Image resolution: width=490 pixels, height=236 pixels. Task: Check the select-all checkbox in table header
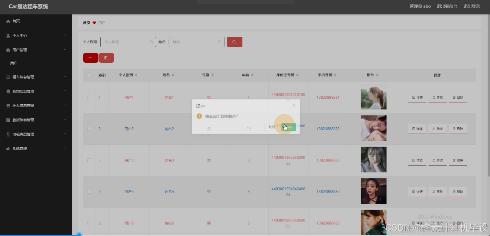(x=89, y=75)
